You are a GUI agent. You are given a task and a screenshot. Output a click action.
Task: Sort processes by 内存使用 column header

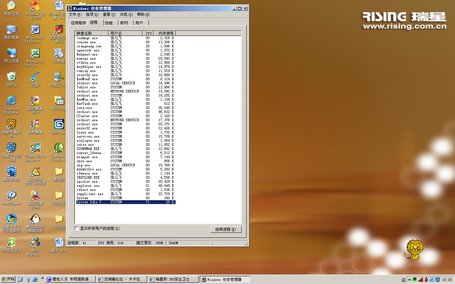[x=165, y=33]
